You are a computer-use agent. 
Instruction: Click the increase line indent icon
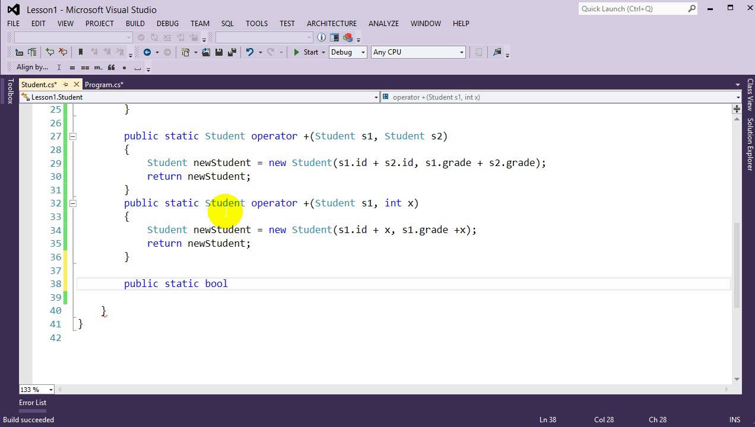click(32, 52)
